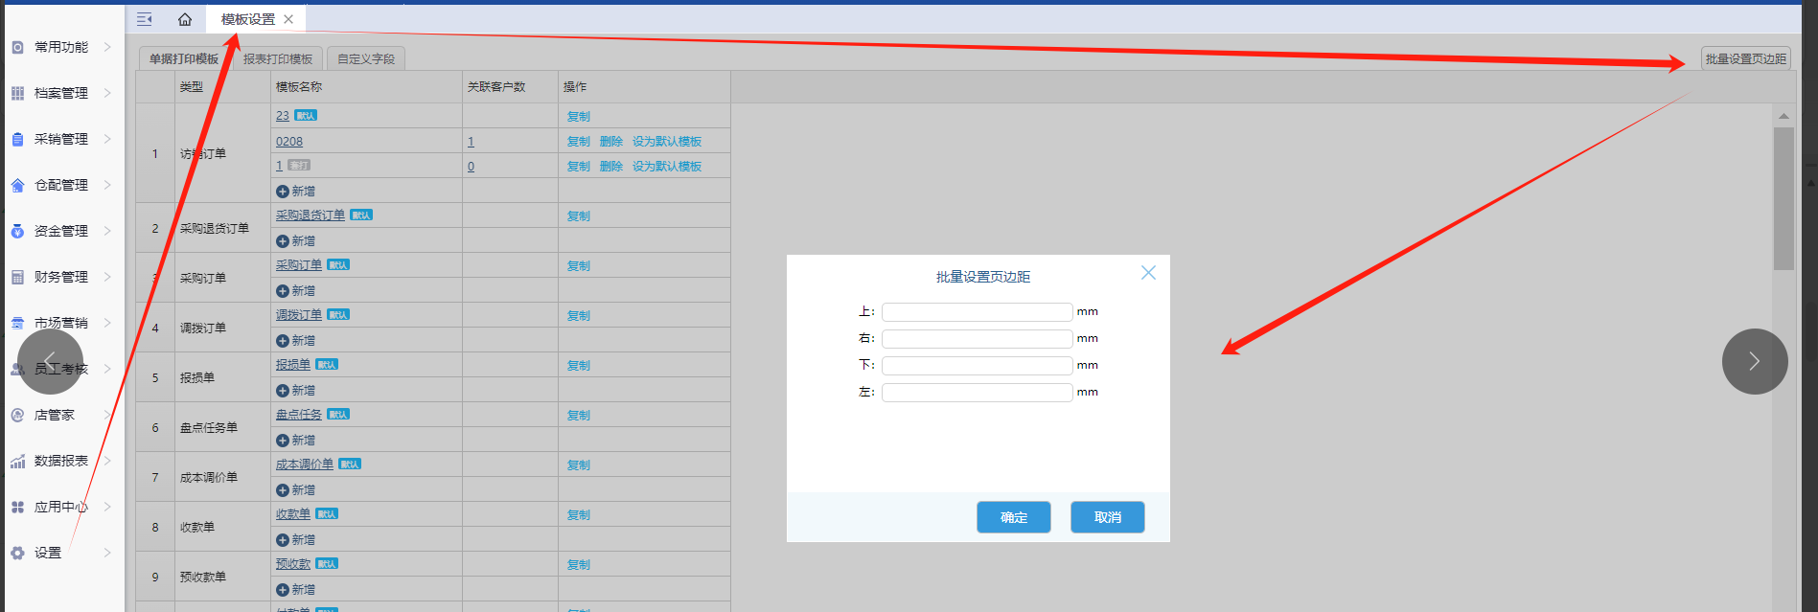Click the 左 margin input field

click(977, 393)
